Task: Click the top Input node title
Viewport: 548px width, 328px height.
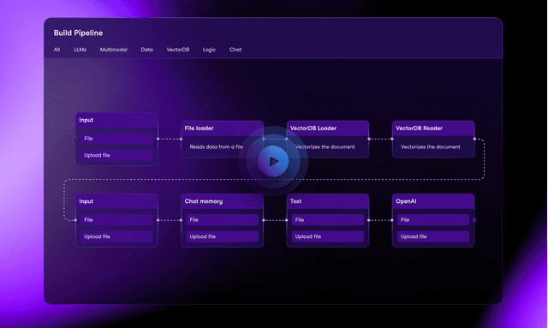Action: click(86, 120)
